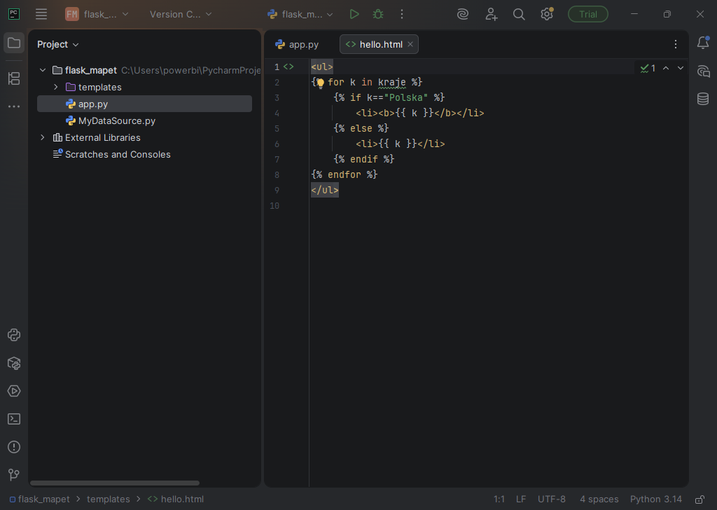Viewport: 717px width, 510px height.
Task: Open the Version Control dropdown
Action: click(181, 14)
